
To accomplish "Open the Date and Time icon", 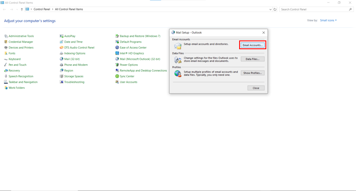I will 61,42.
